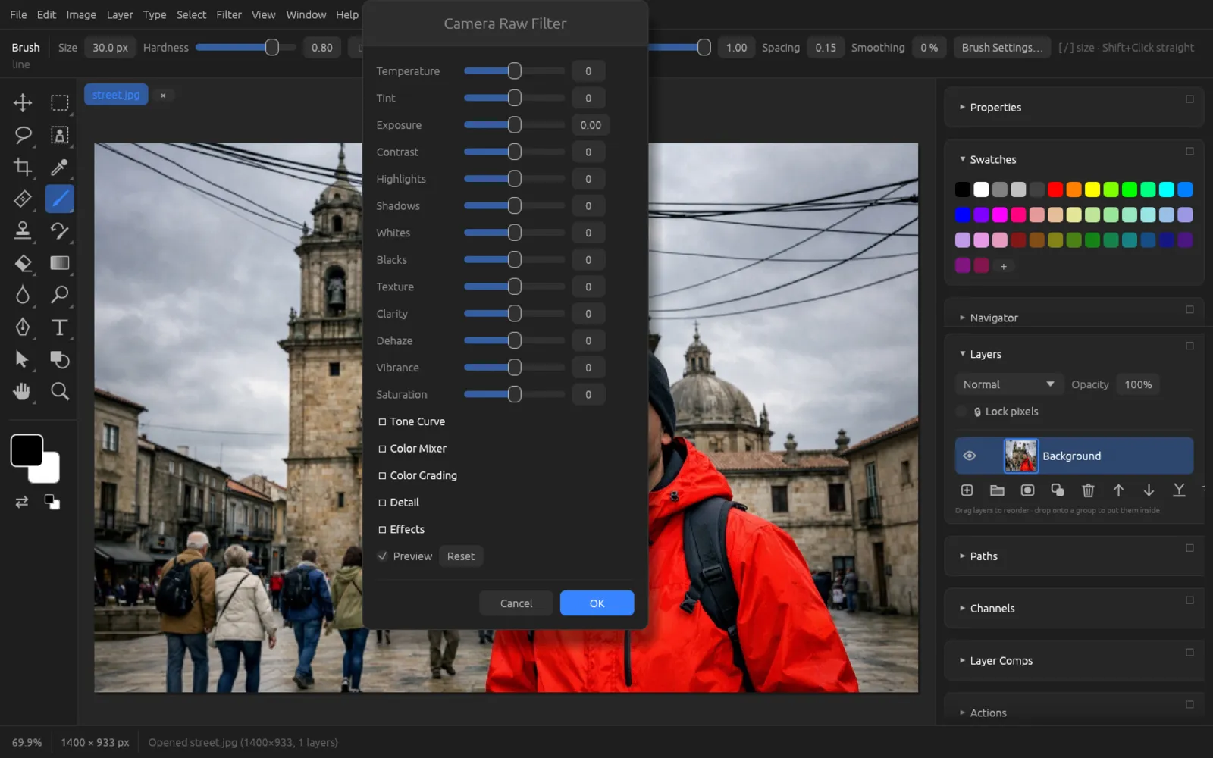Select the Type tool
The width and height of the screenshot is (1213, 758).
coord(59,327)
